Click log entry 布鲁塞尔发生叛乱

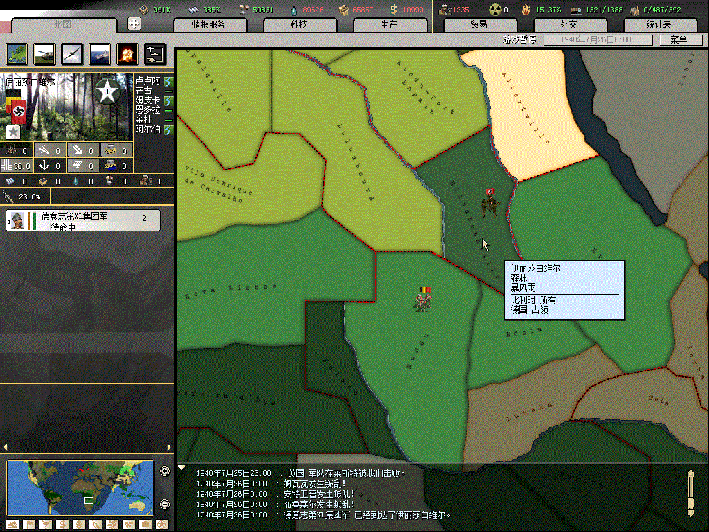pos(275,504)
